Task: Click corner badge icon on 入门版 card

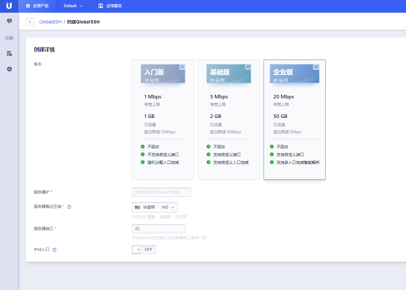Action: (x=182, y=67)
